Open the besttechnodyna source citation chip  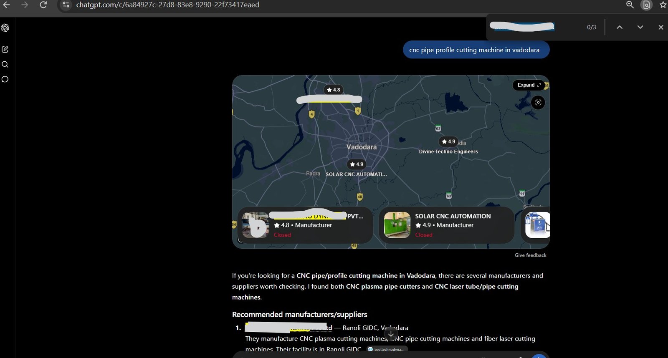coord(387,349)
